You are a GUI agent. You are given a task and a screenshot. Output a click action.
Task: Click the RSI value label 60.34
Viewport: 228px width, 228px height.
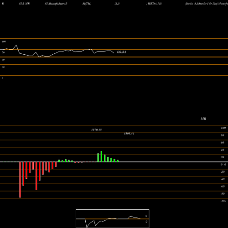[x=121, y=52]
